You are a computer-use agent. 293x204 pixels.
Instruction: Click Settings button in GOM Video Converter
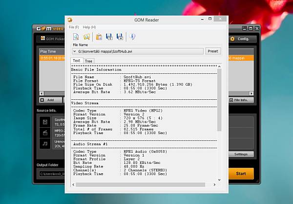pyautogui.click(x=241, y=154)
